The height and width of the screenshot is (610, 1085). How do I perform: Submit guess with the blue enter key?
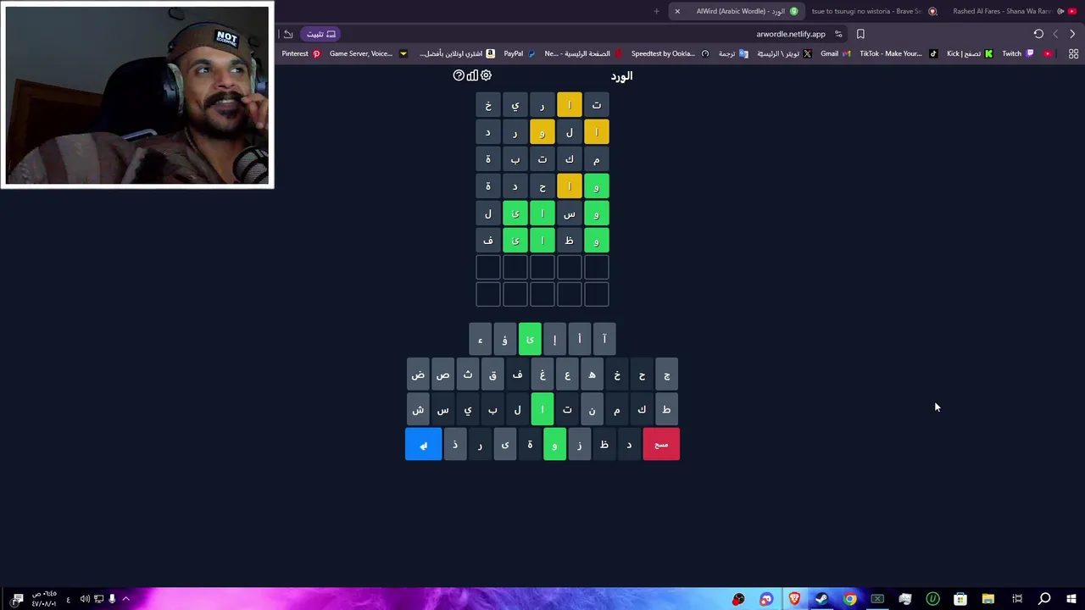click(x=423, y=445)
